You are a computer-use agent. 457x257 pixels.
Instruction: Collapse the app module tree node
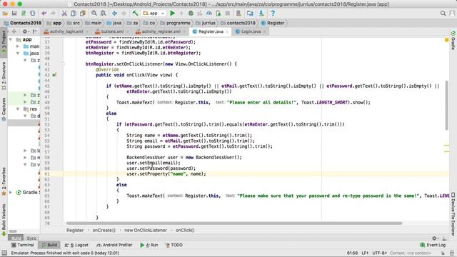tap(11, 39)
